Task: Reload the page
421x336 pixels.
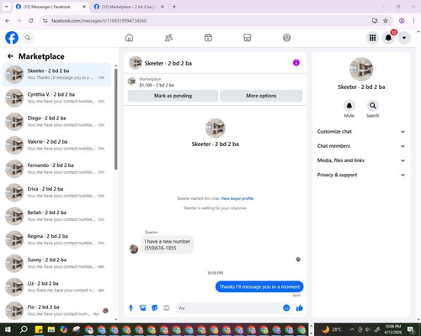Action: 31,20
